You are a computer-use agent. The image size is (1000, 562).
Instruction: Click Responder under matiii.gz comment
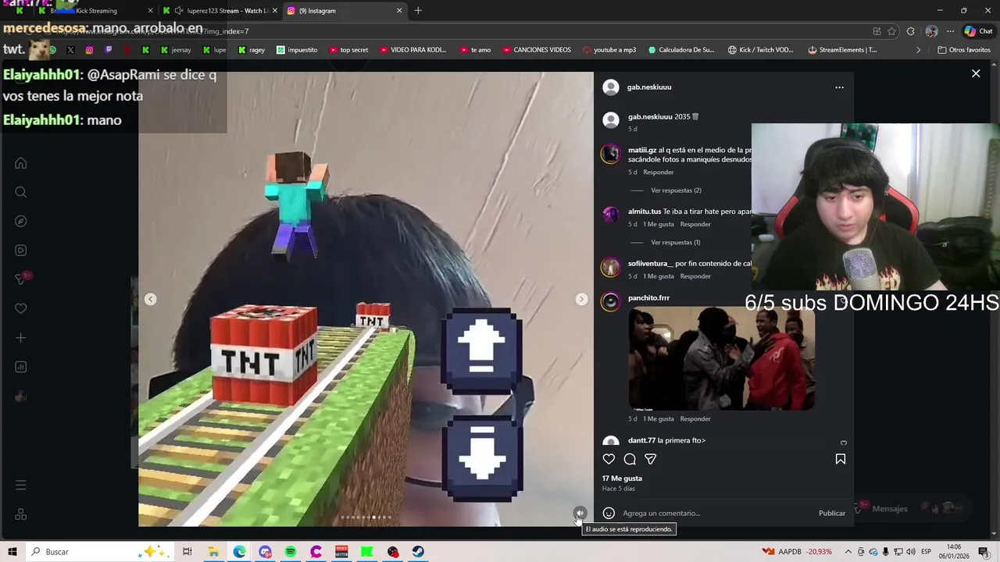click(x=658, y=173)
